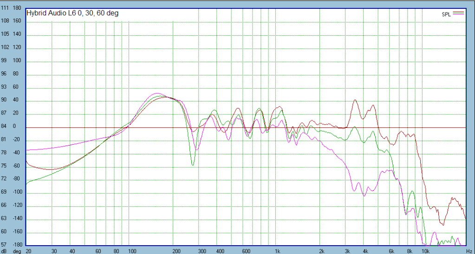Click the -60 degree phase label
This screenshot has height=254, width=475.
click(x=16, y=166)
